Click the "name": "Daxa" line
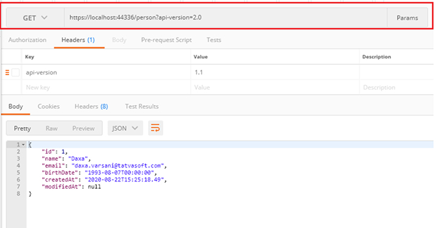 pyautogui.click(x=67, y=158)
